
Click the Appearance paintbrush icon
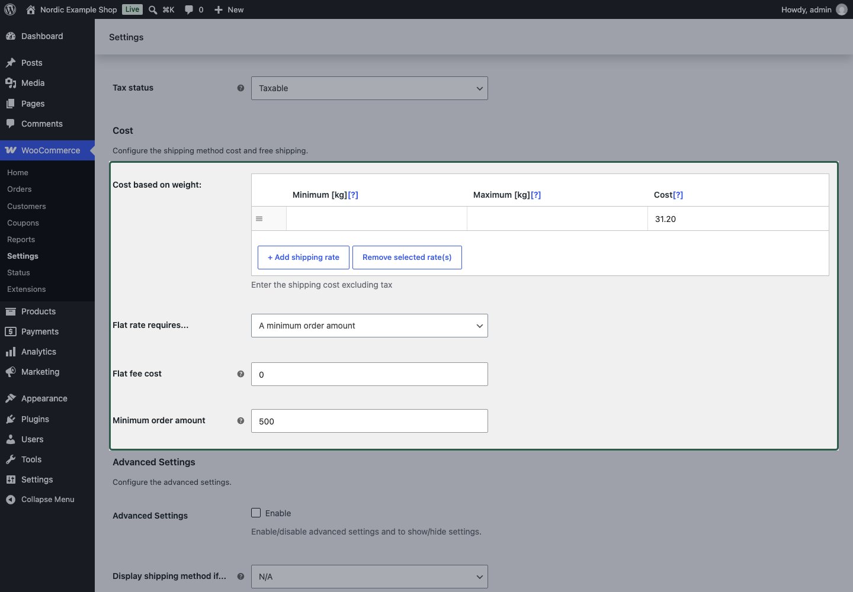(11, 398)
